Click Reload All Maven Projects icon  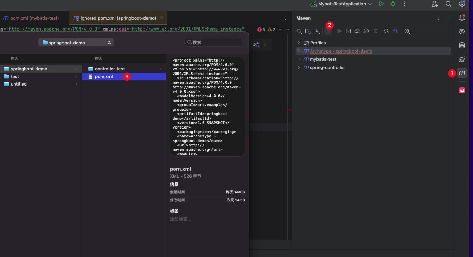299,31
